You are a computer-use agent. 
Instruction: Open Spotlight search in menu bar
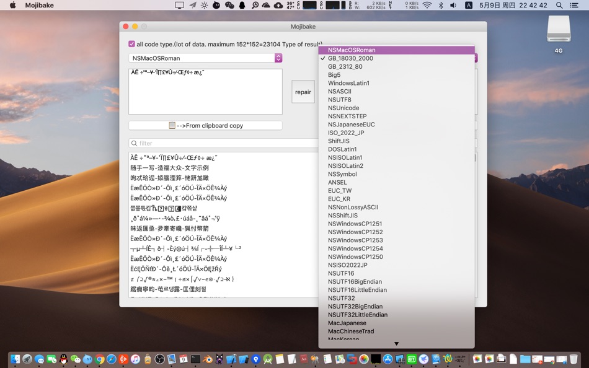point(559,5)
